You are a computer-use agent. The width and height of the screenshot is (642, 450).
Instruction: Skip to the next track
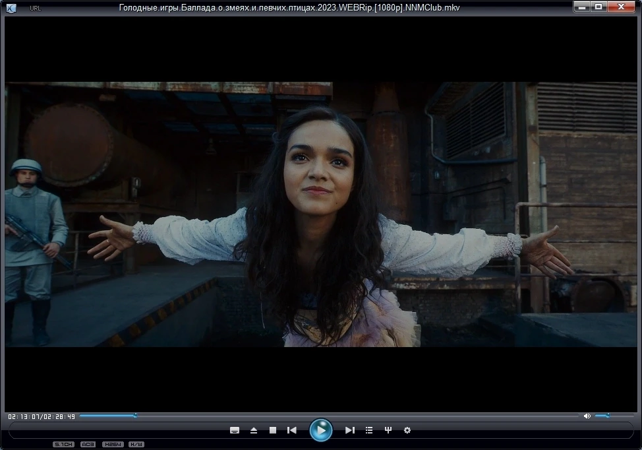[x=349, y=430]
